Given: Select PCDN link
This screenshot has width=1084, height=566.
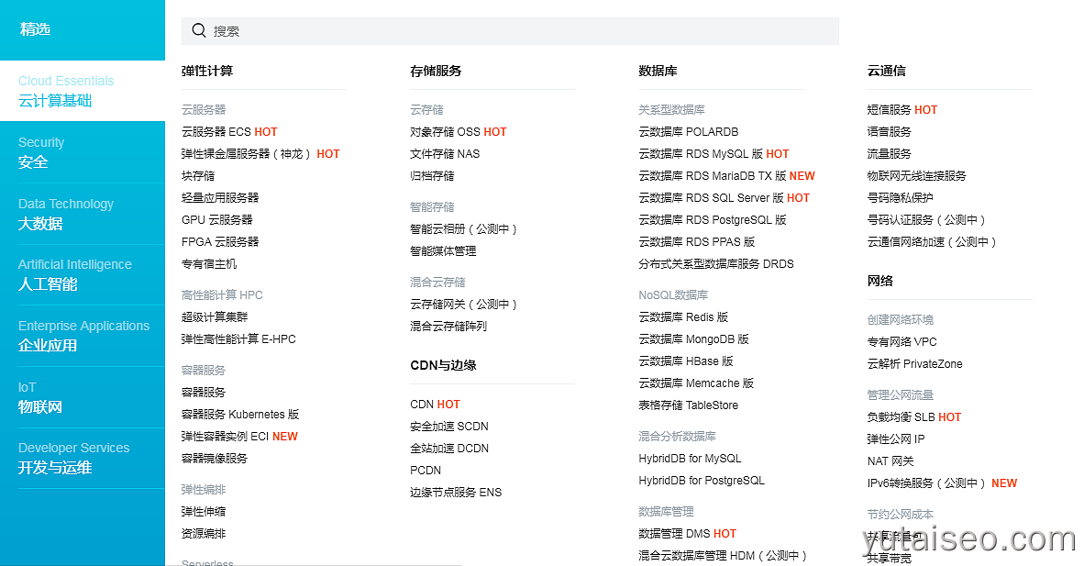Looking at the screenshot, I should coord(426,471).
